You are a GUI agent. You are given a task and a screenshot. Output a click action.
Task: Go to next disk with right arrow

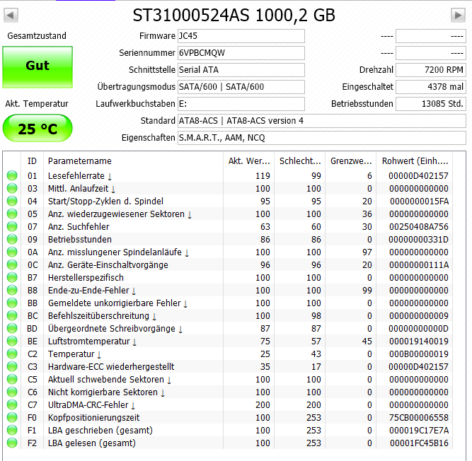click(458, 15)
